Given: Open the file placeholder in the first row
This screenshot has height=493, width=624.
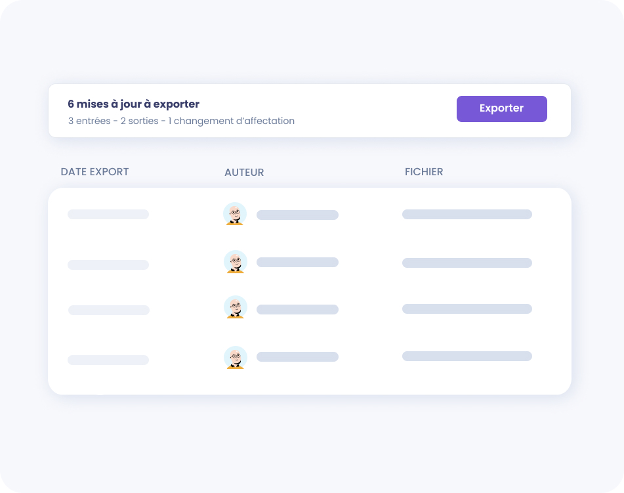Looking at the screenshot, I should click(467, 214).
